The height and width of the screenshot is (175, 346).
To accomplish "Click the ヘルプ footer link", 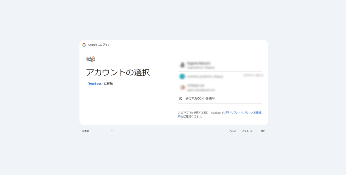I will coord(232,131).
